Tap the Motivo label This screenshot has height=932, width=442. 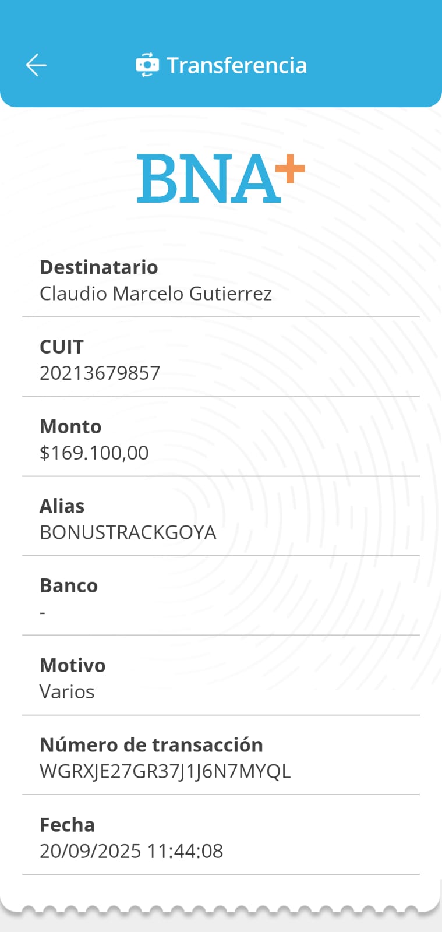72,665
